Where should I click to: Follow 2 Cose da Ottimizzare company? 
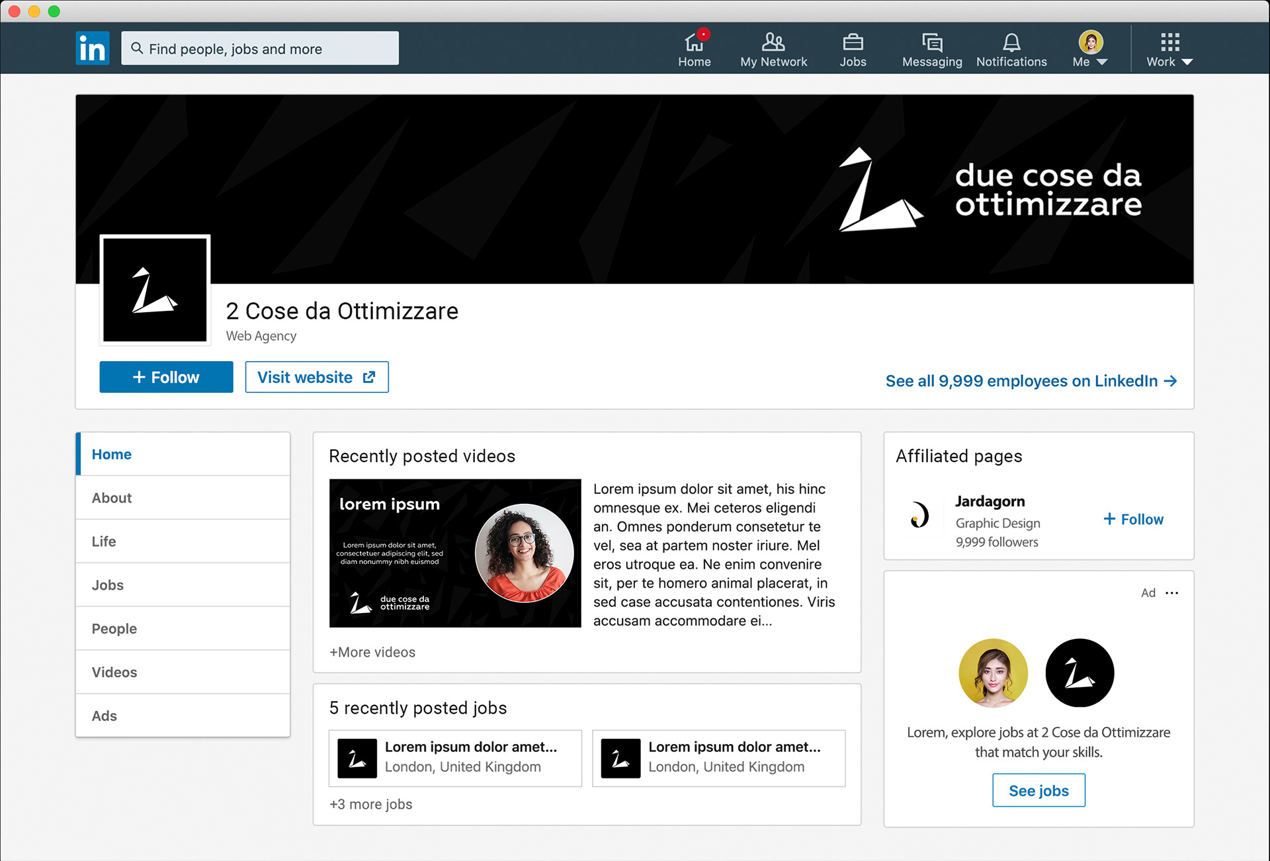[x=166, y=377]
